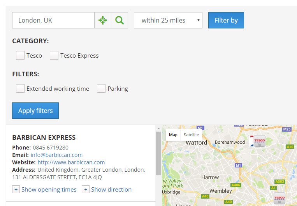Open the within 25 miles dropdown
This screenshot has height=206, width=297.
168,20
